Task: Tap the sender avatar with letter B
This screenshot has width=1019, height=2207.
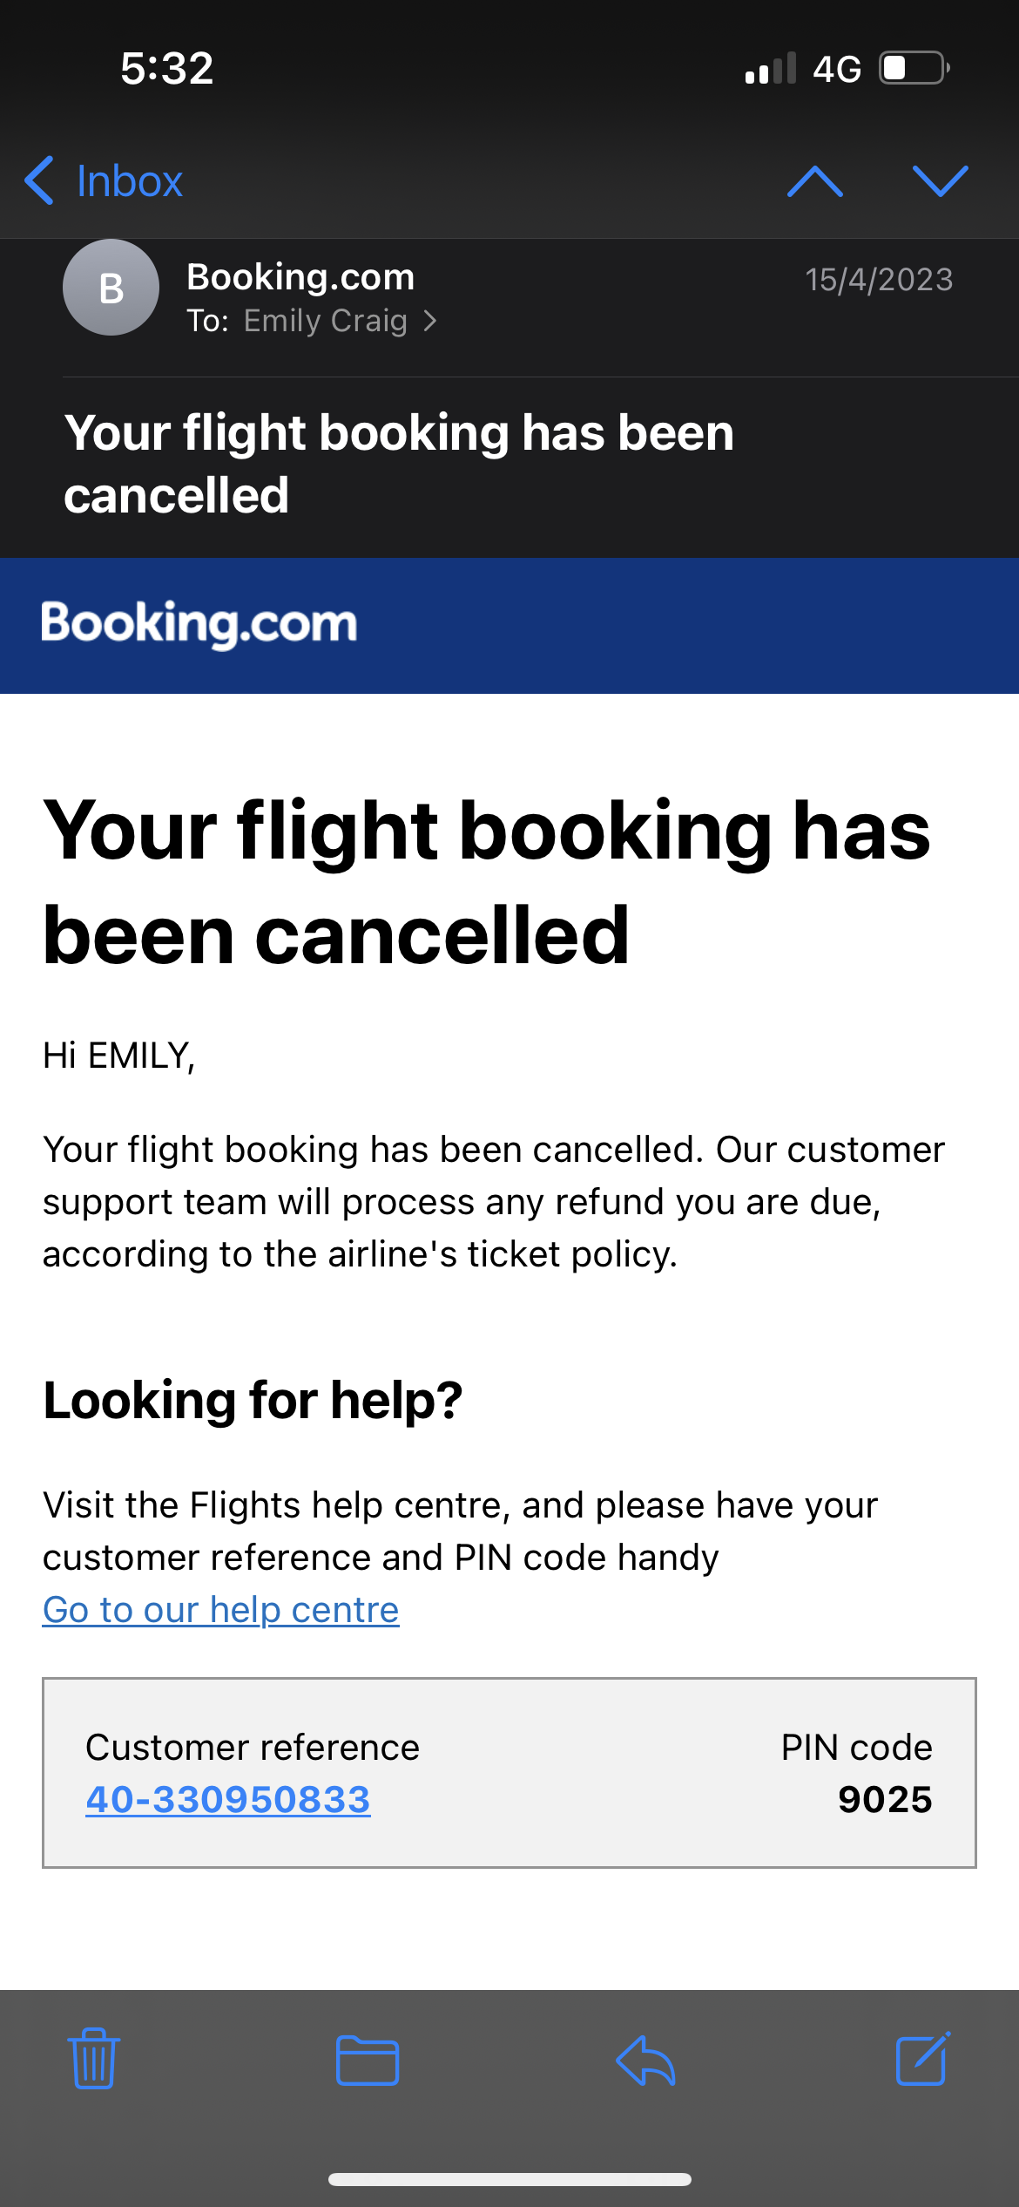Action: 111,288
